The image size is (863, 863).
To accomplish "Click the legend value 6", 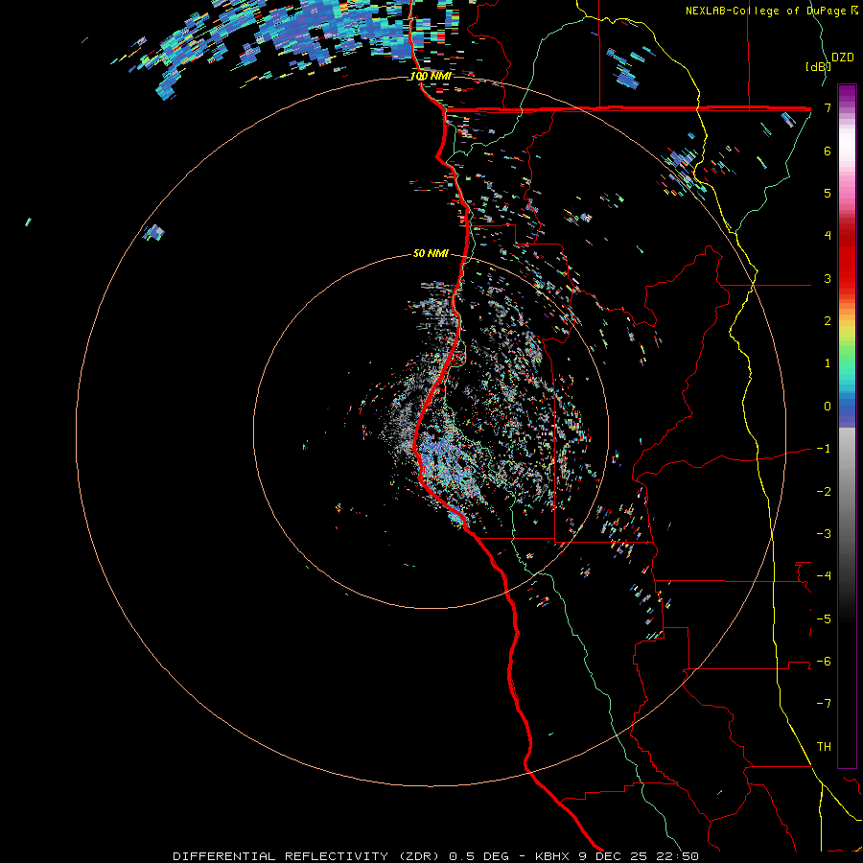I will (828, 151).
